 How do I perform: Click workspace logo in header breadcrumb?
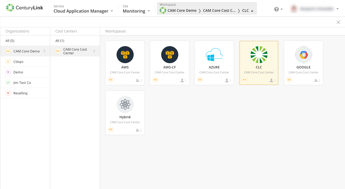pos(163,10)
